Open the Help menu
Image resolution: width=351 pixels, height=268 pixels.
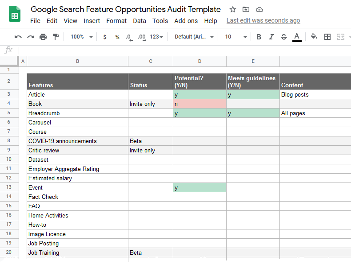coord(211,21)
